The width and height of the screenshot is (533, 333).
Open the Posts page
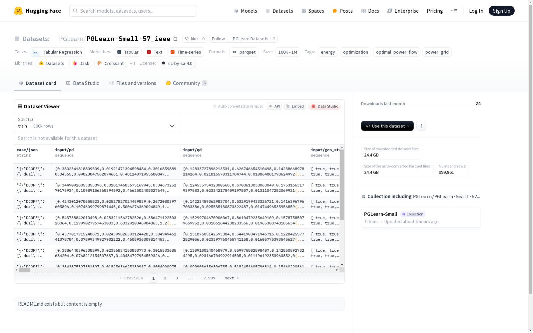click(x=342, y=11)
